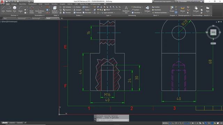The width and height of the screenshot is (223, 125).
Task: Click S direction on ViewCube compass
Action: [213, 39]
